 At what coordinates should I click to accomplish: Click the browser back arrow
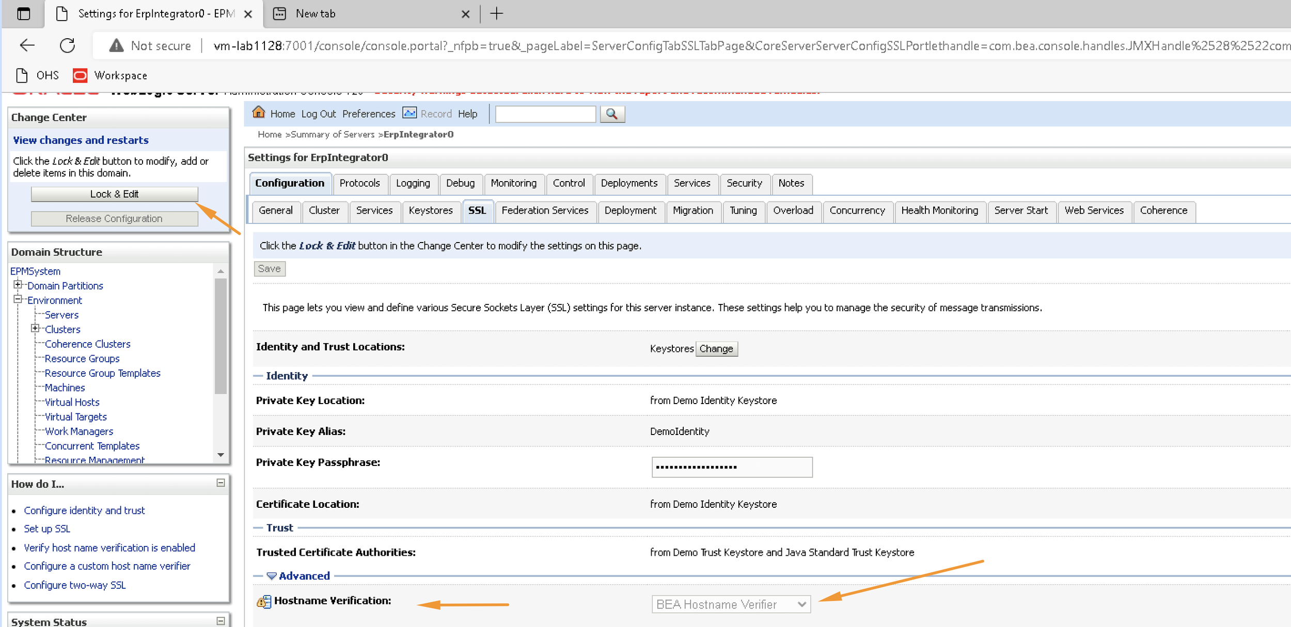point(27,45)
